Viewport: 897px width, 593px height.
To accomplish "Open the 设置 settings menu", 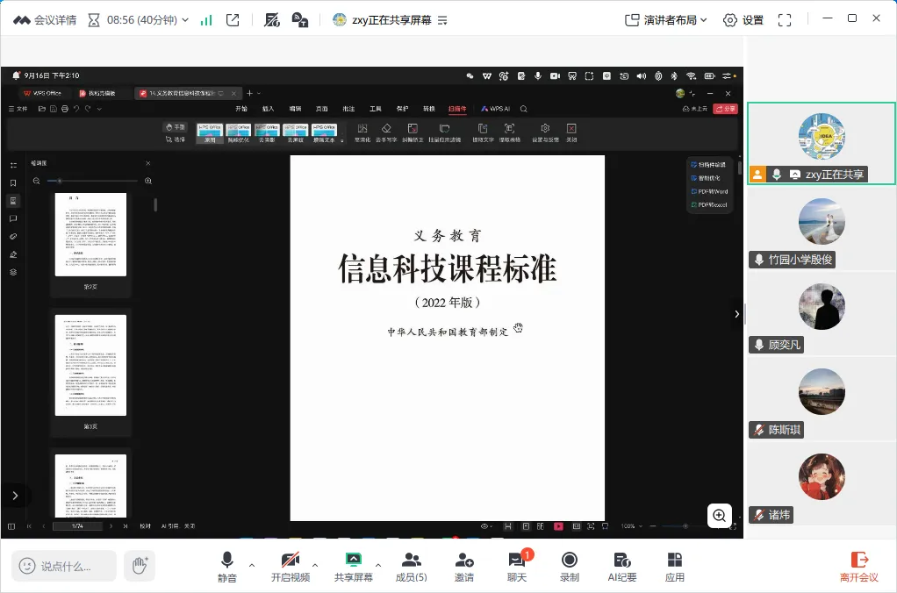I will 743,20.
